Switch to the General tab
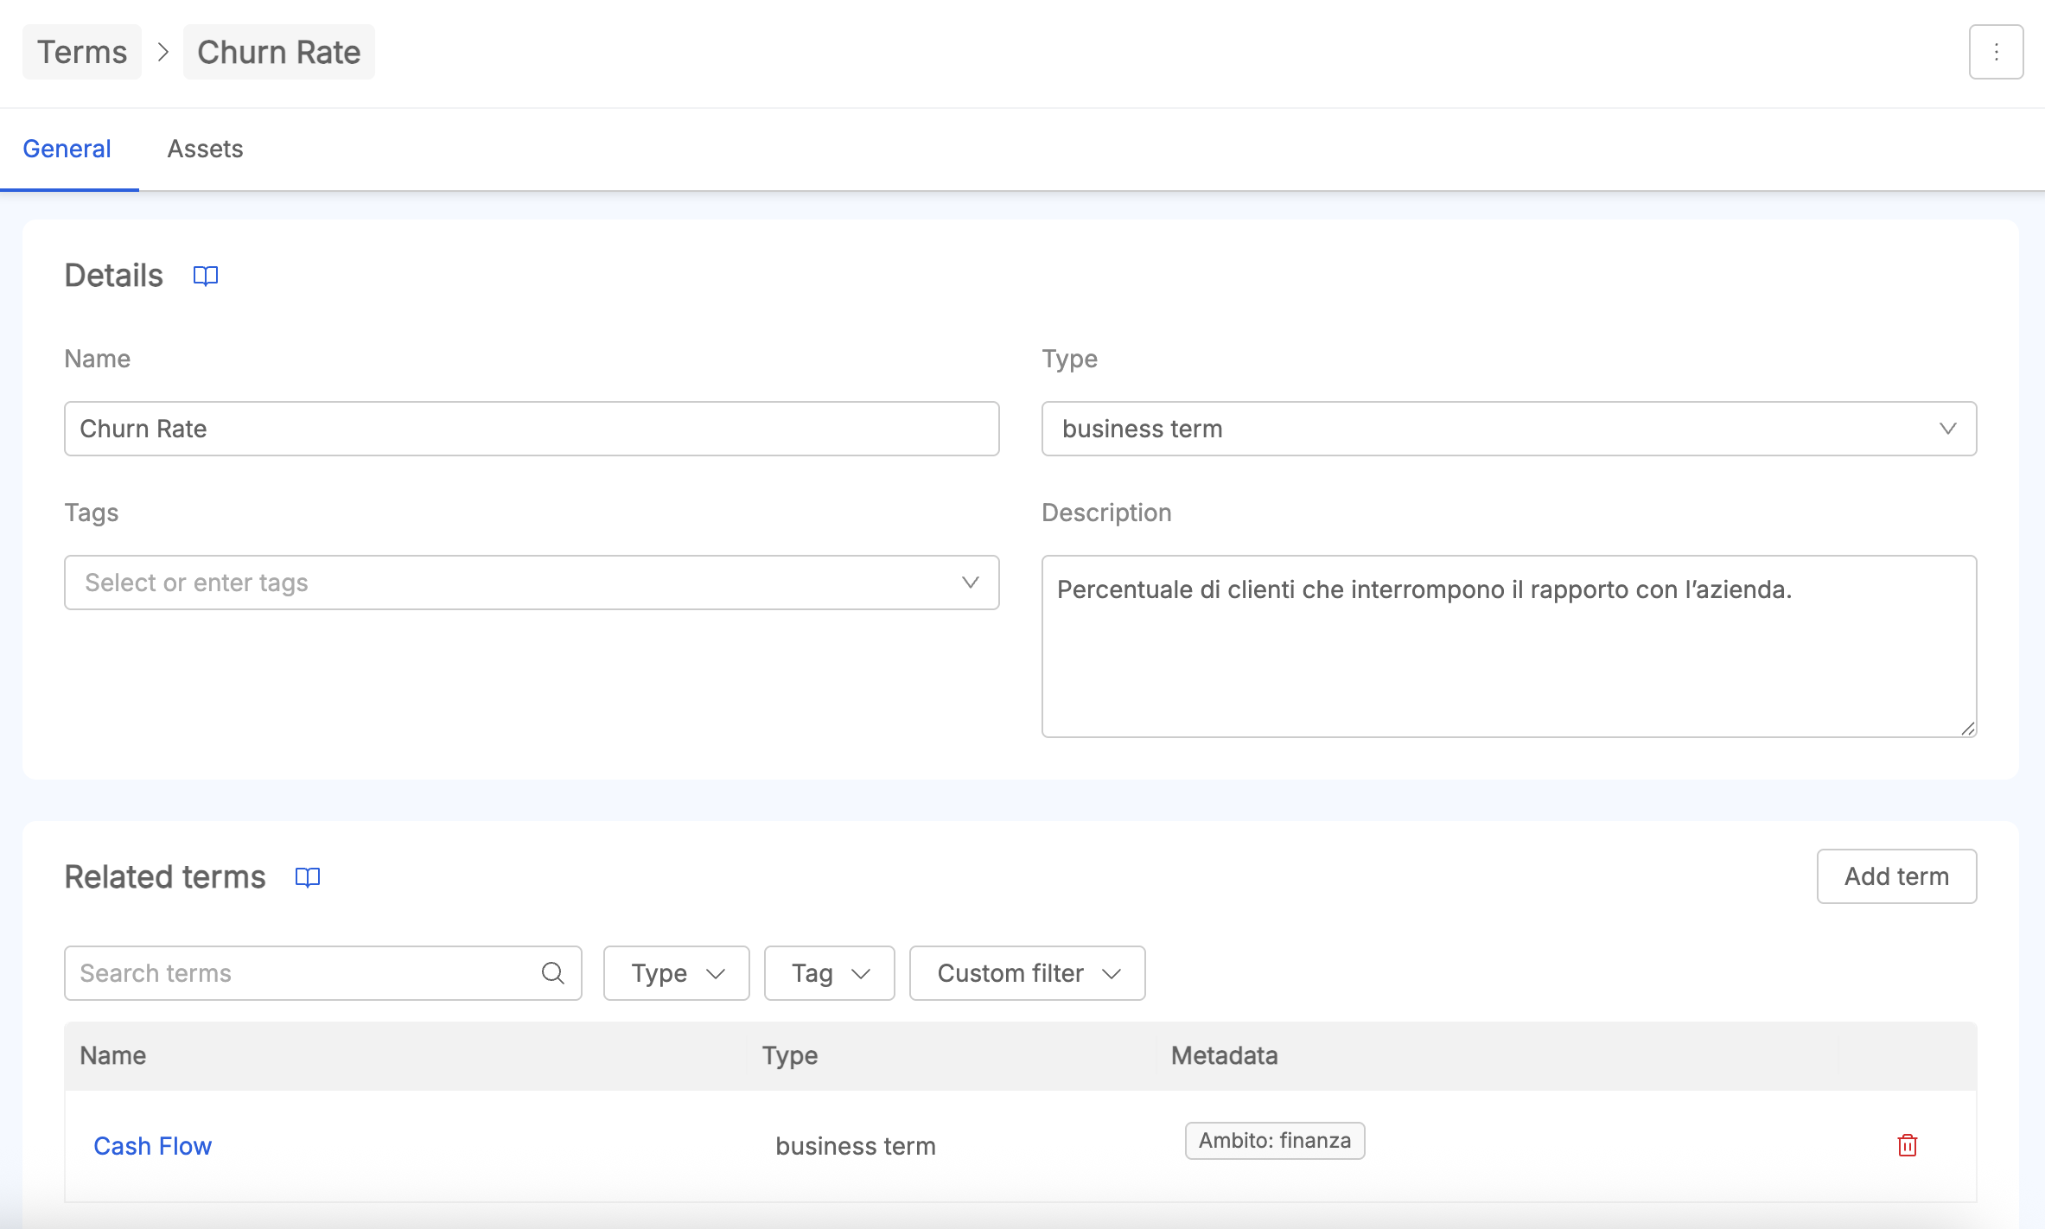Viewport: 2045px width, 1229px height. (67, 149)
